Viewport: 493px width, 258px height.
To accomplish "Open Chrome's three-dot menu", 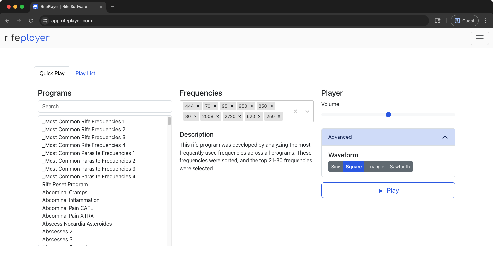I will (486, 20).
